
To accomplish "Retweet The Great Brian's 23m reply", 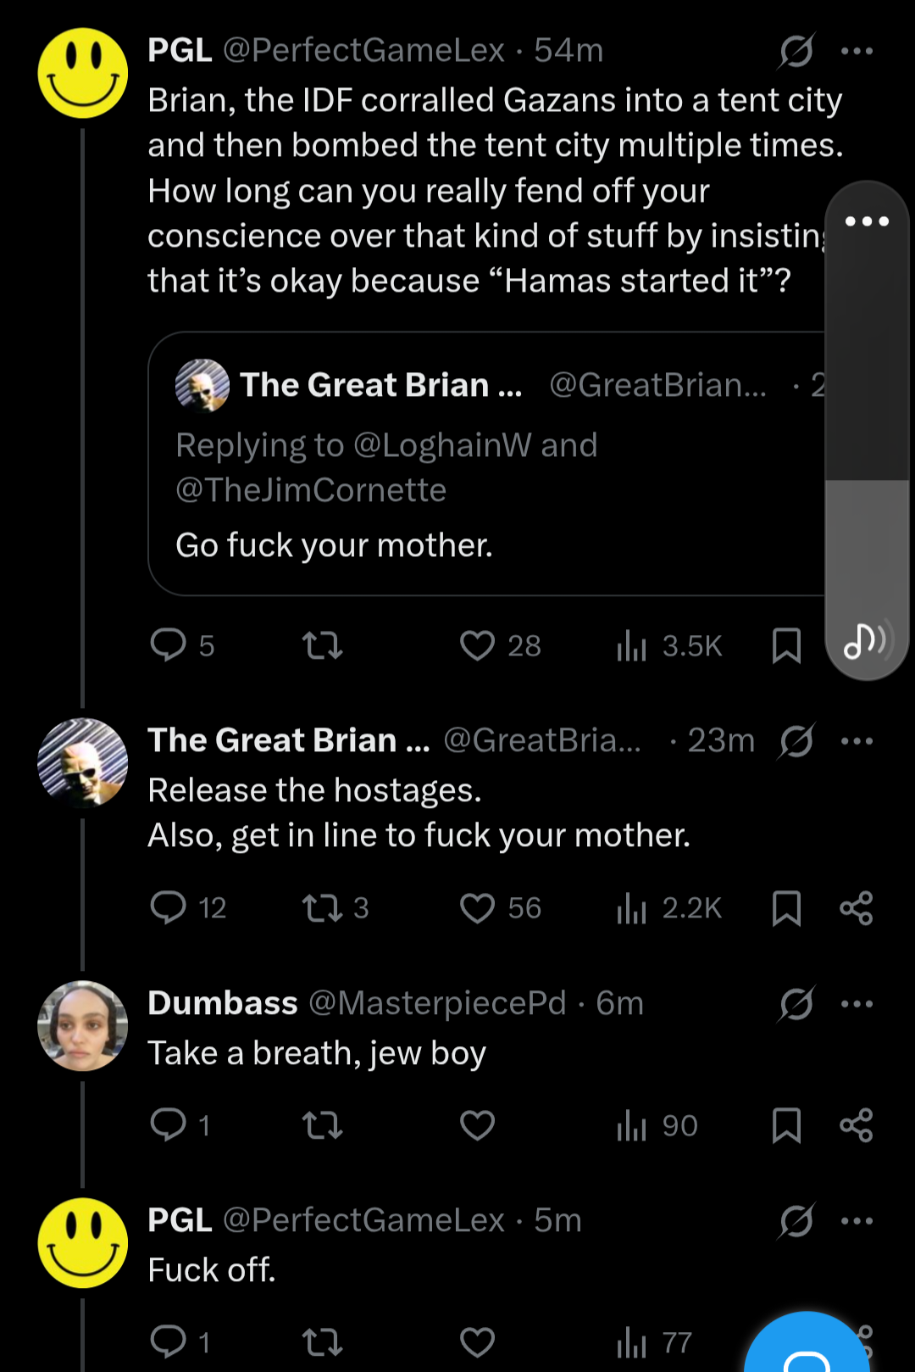I will [323, 908].
